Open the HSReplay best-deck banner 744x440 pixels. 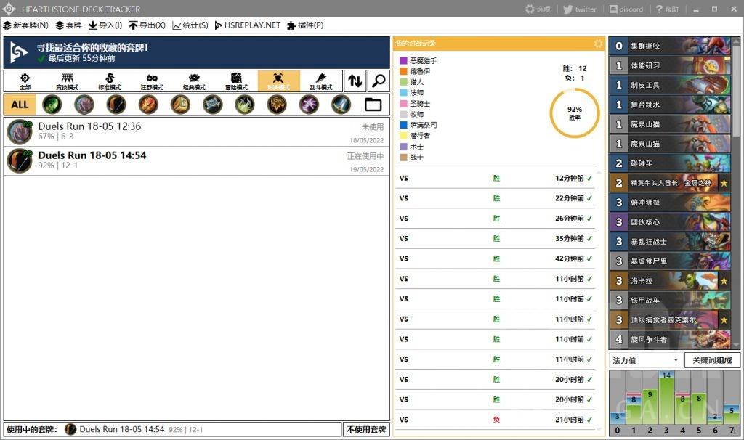click(x=196, y=52)
